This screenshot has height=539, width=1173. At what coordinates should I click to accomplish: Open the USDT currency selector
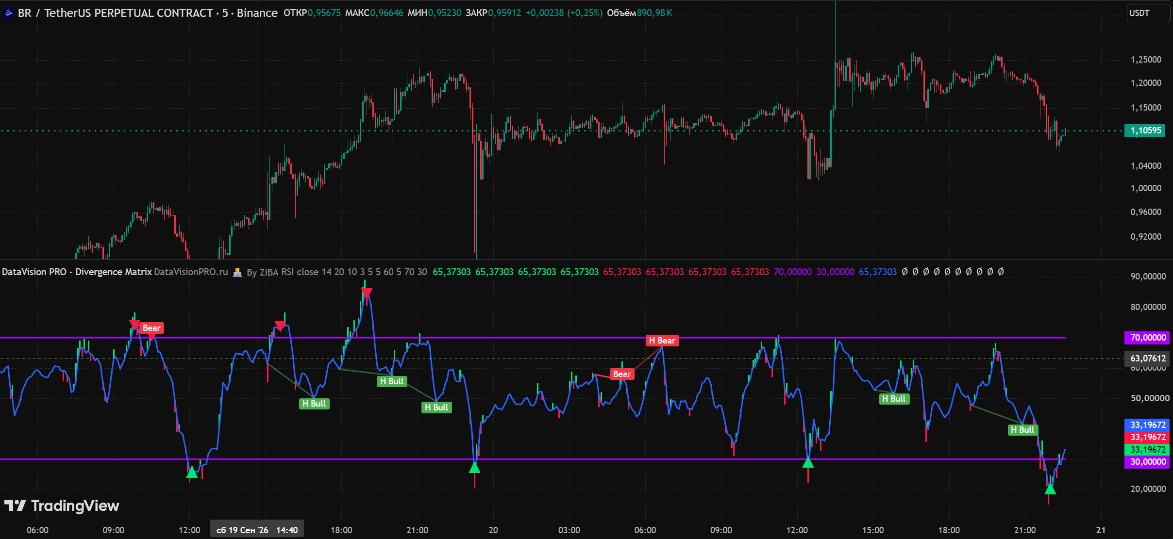click(1148, 13)
